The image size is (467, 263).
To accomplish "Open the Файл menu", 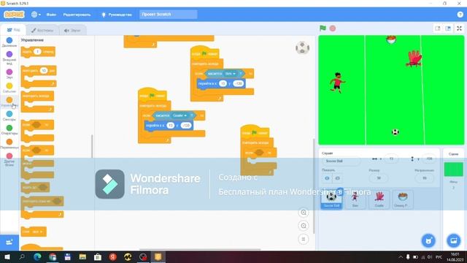I will tap(51, 15).
